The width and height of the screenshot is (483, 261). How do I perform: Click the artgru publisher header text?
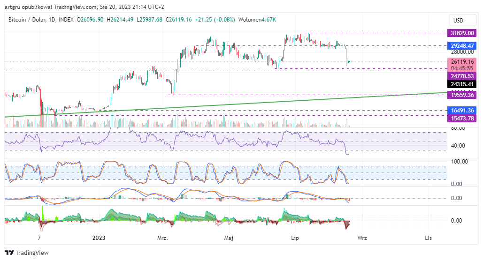(84, 7)
